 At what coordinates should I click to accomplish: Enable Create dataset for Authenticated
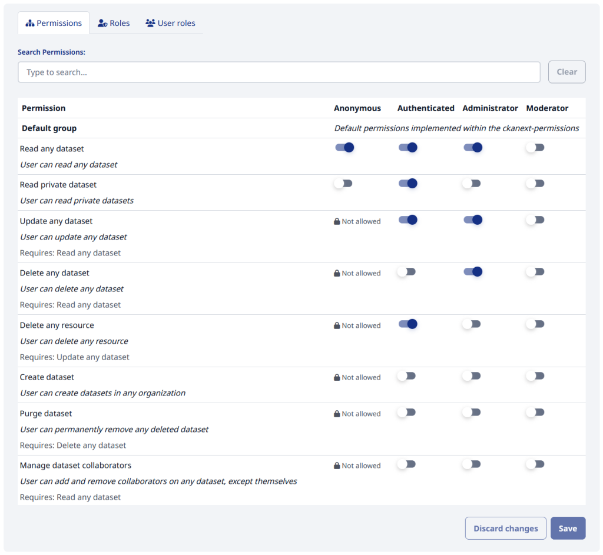tap(407, 376)
